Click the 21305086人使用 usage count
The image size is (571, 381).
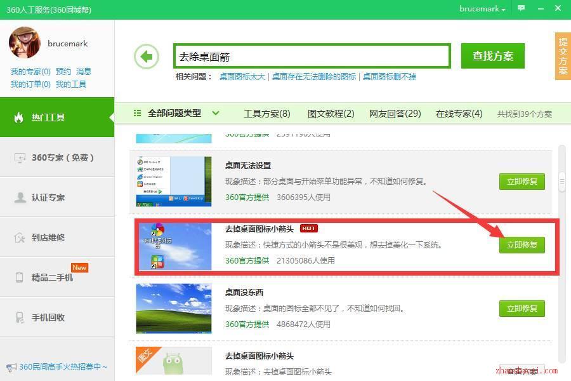tap(306, 261)
